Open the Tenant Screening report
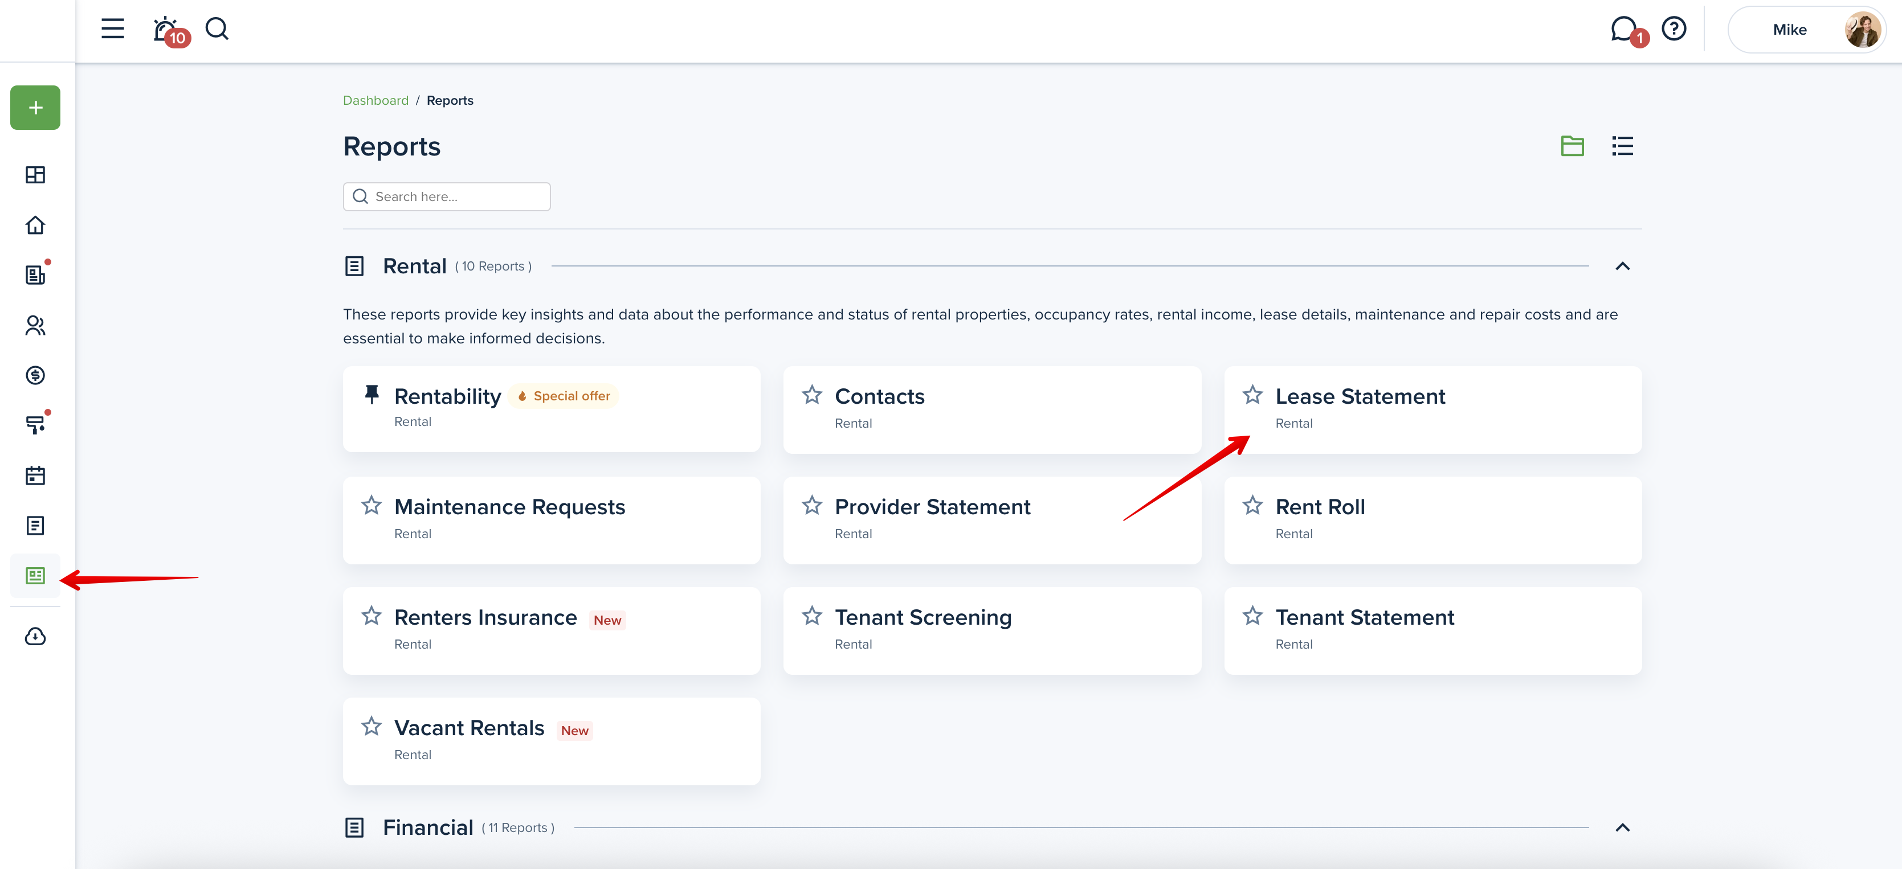The width and height of the screenshot is (1902, 869). coord(991,632)
